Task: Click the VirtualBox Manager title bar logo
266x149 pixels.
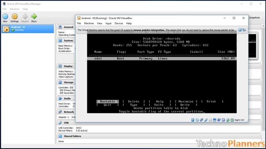Action: (x=4, y=4)
